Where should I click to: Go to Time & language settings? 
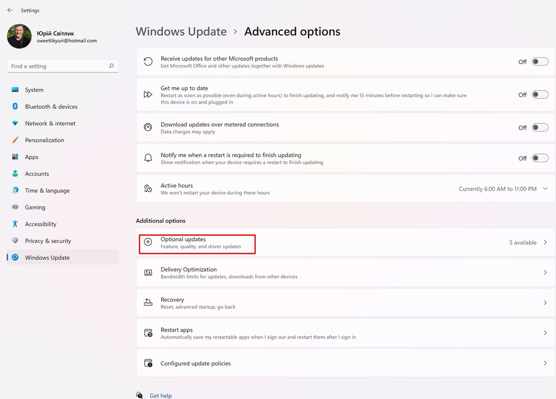click(47, 191)
